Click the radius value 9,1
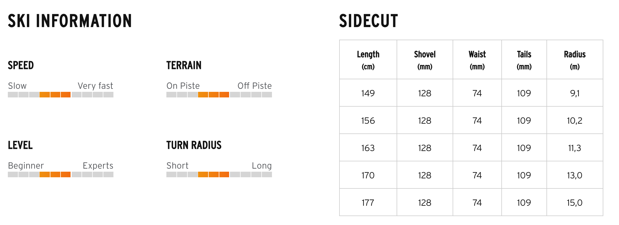Image resolution: width=619 pixels, height=225 pixels. click(574, 93)
